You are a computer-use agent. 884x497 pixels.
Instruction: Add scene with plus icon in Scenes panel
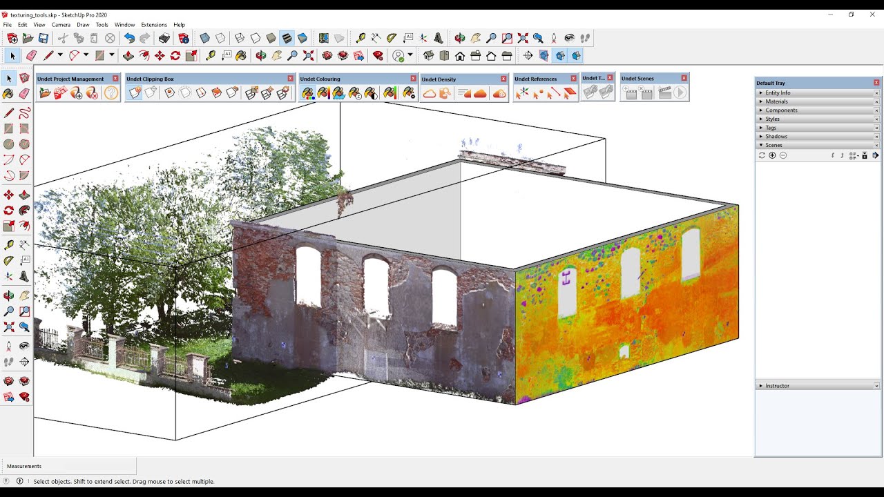coord(772,155)
